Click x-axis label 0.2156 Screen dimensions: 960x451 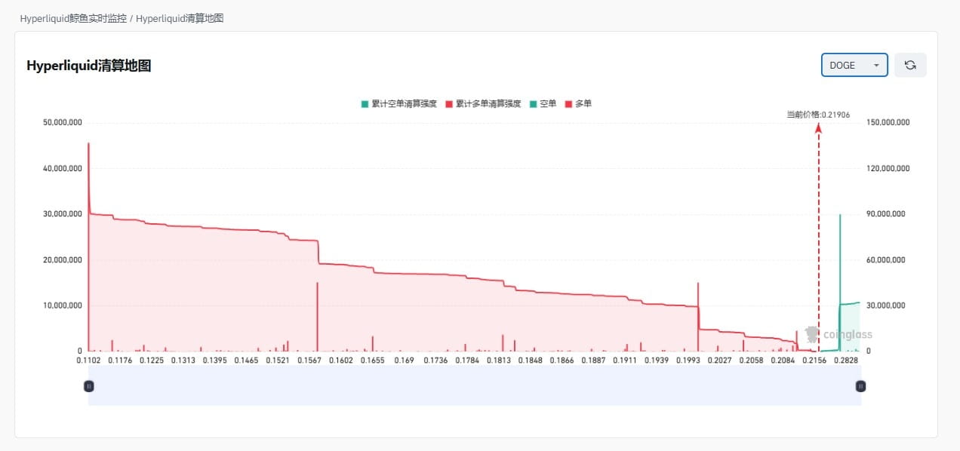point(814,361)
